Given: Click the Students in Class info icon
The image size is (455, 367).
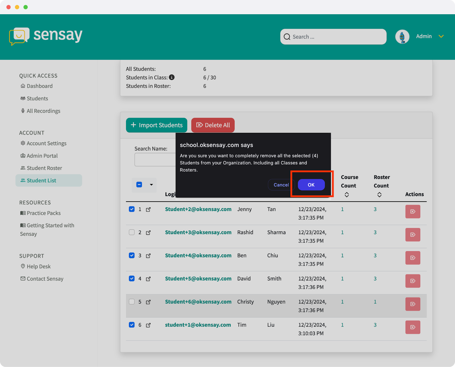Looking at the screenshot, I should (x=172, y=77).
